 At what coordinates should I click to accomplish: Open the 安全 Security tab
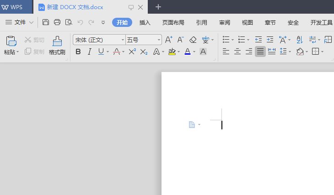coord(293,22)
